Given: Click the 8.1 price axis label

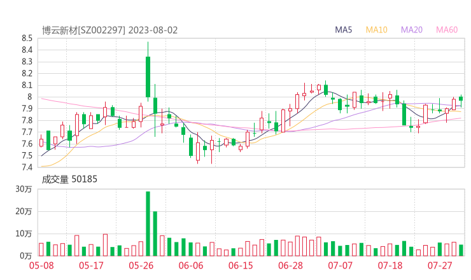Looking at the screenshot, I should click(27, 85).
